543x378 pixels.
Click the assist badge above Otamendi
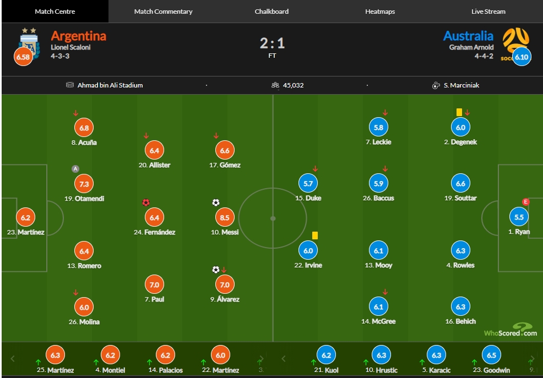coord(75,169)
